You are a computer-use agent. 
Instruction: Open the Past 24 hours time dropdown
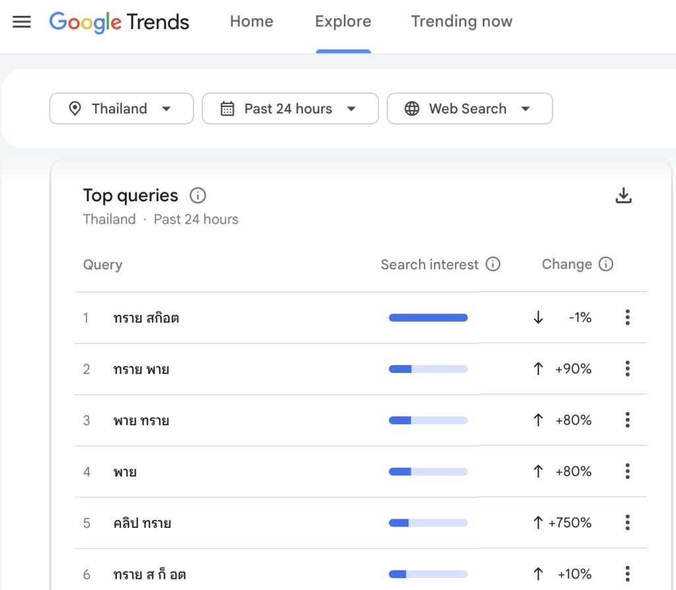tap(290, 109)
